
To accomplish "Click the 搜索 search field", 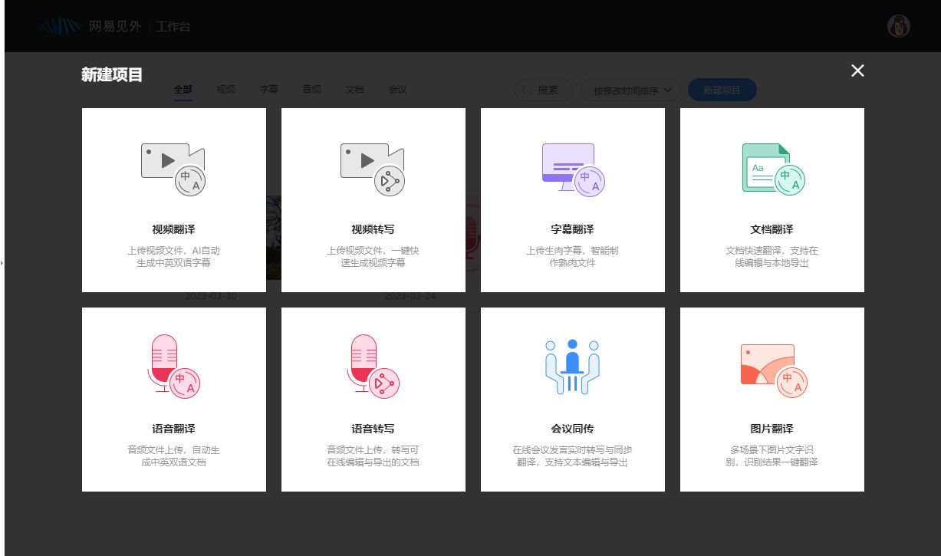I will 543,90.
